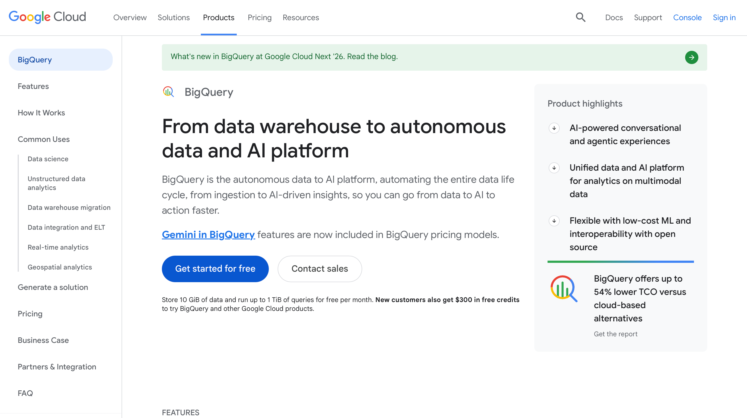Viewport: 747px width, 418px height.
Task: Open the Products navigation tab
Action: (x=218, y=18)
